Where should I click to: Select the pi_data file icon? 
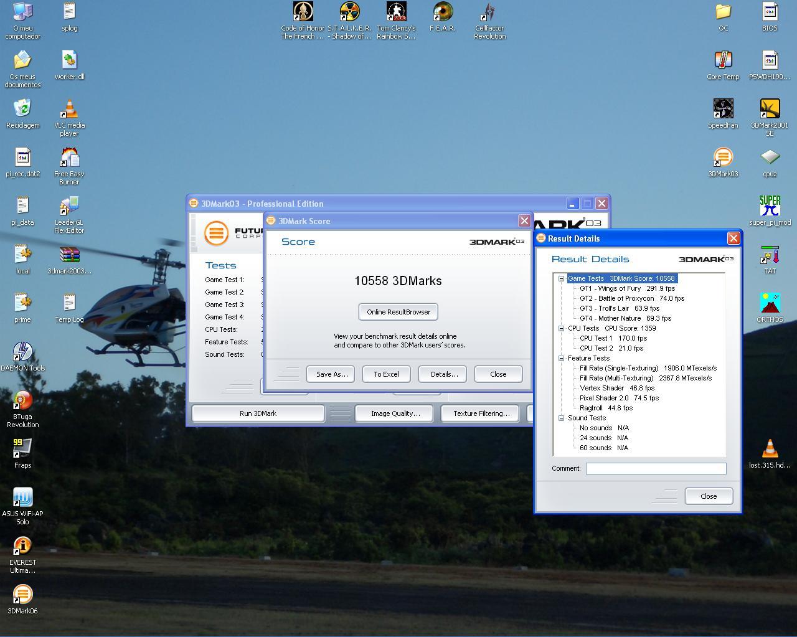[22, 205]
